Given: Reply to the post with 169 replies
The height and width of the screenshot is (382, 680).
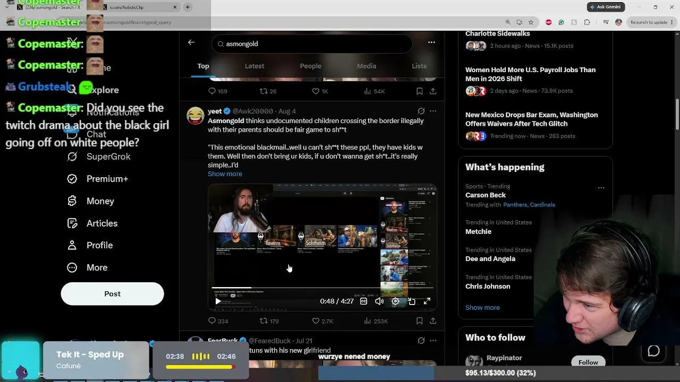Looking at the screenshot, I should (x=217, y=91).
